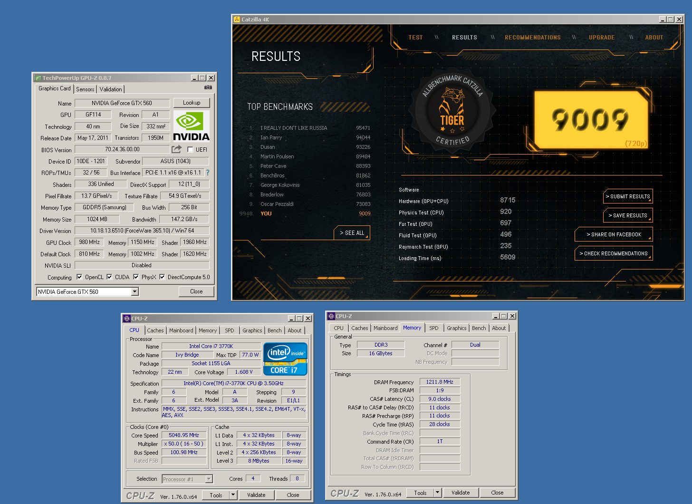Click the left CPU-Z window title icon
This screenshot has height=504, width=692.
coord(127,319)
